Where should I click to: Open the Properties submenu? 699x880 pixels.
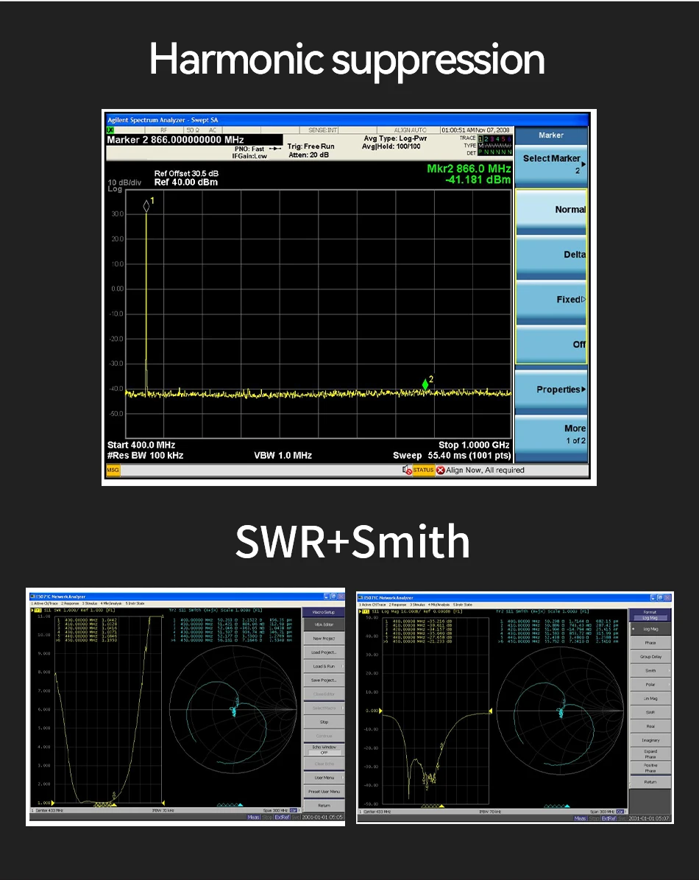click(550, 390)
